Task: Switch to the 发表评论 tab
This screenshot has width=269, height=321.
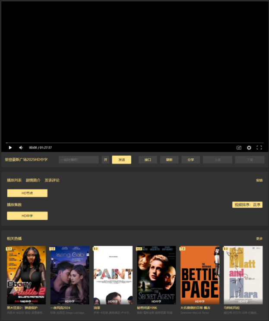Action: 52,180
